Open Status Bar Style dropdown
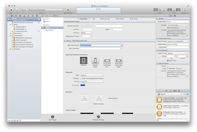 [92, 75]
